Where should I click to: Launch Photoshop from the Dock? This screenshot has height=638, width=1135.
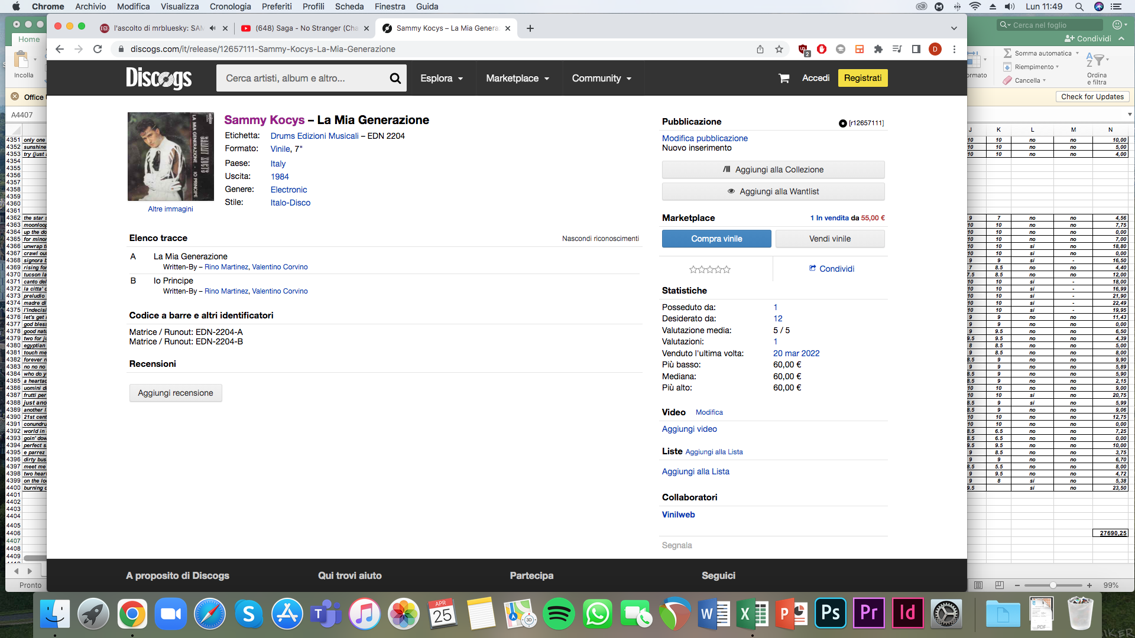(831, 613)
